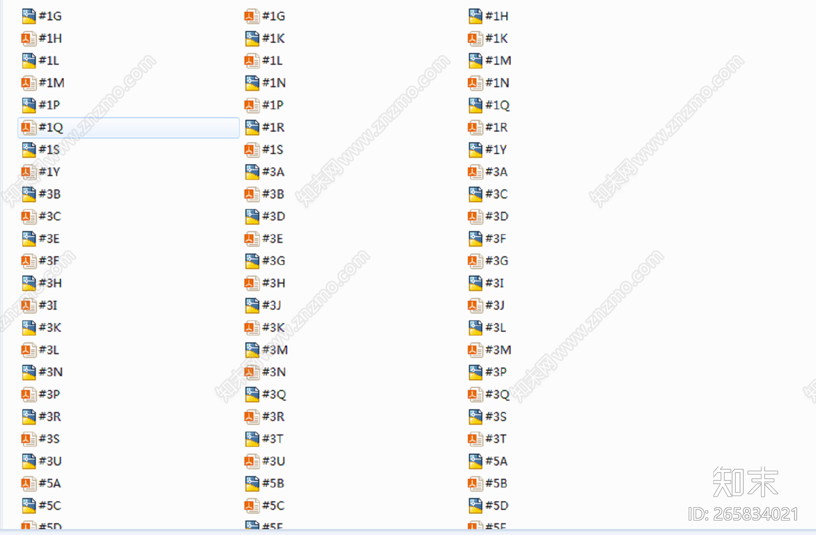Viewport: 816px width, 535px height.
Task: Select file name #1G beside the PDF icon
Action: [x=274, y=16]
